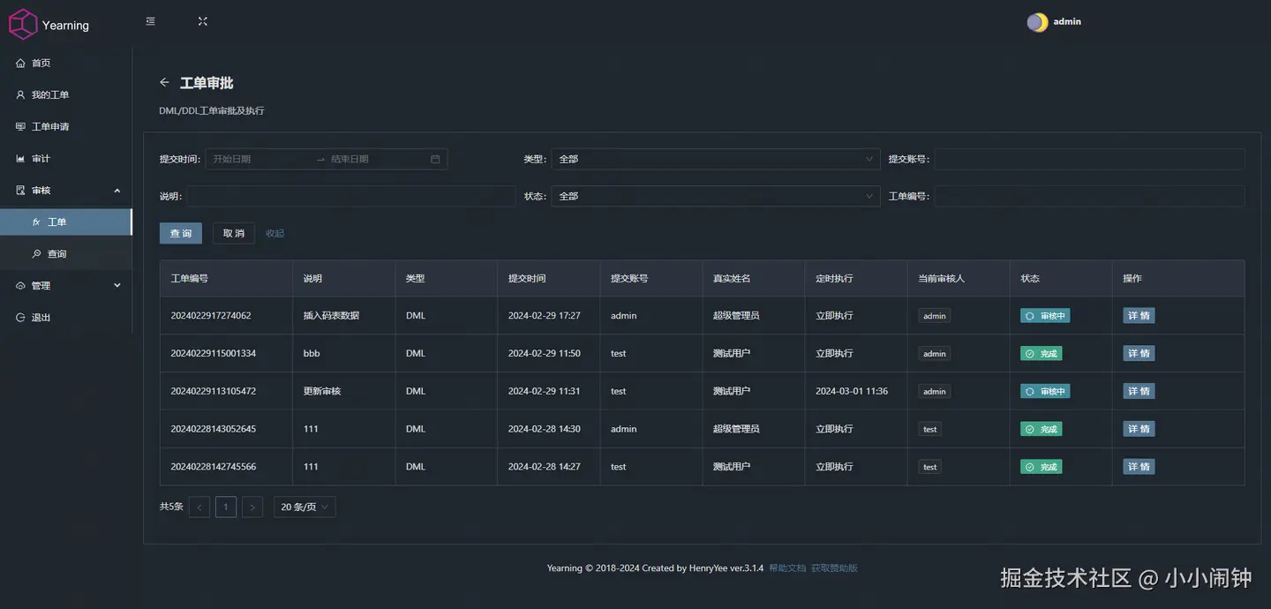Collapse the sidebar menu icon

coord(151,21)
